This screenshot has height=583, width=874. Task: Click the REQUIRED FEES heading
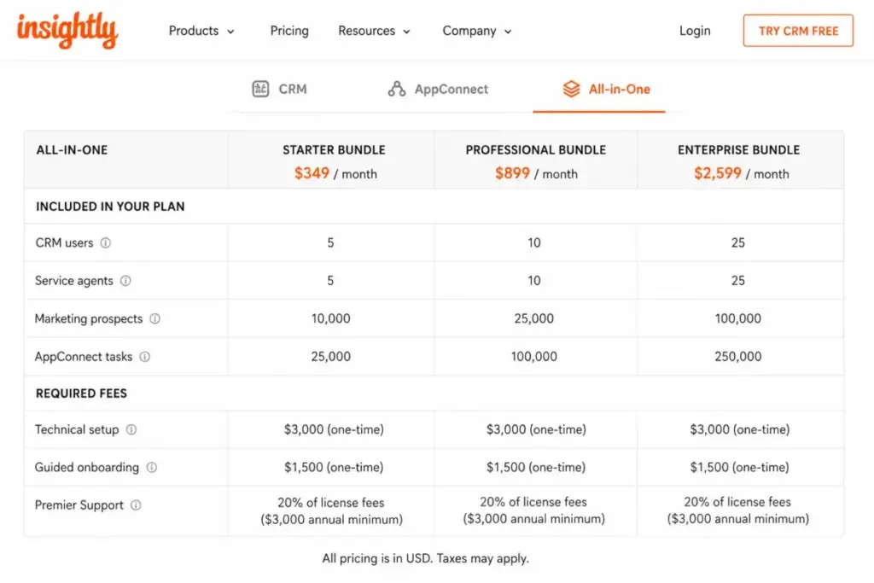pyautogui.click(x=81, y=394)
